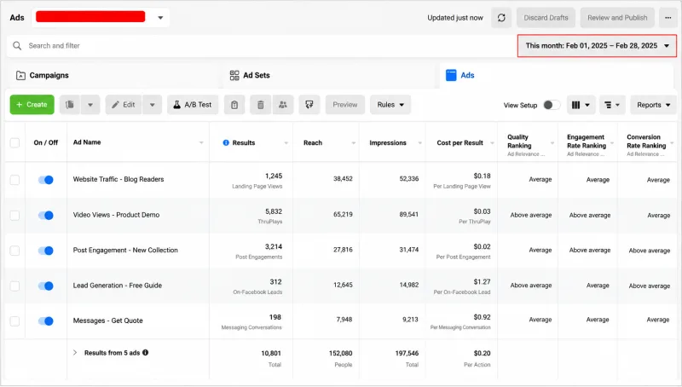Viewport: 682px width, 387px height.
Task: Click the 197,546 total impressions value
Action: (x=407, y=353)
